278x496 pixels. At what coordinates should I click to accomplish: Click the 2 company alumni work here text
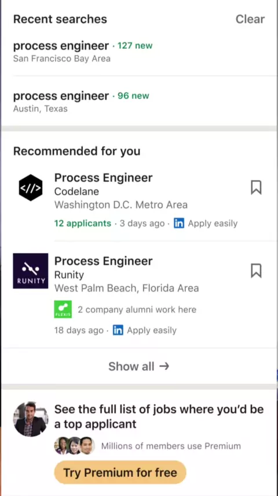137,310
